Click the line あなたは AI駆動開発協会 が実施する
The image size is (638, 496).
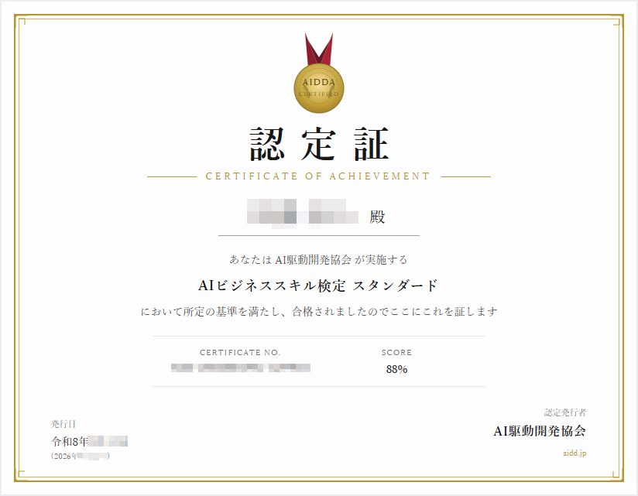(x=318, y=260)
